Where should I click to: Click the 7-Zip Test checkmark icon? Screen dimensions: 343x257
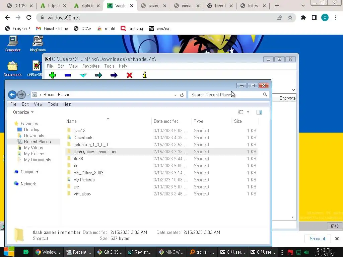coord(83,75)
